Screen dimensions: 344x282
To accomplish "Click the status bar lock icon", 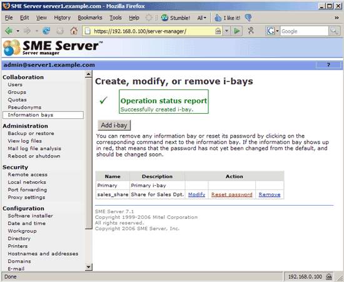I will (328, 276).
